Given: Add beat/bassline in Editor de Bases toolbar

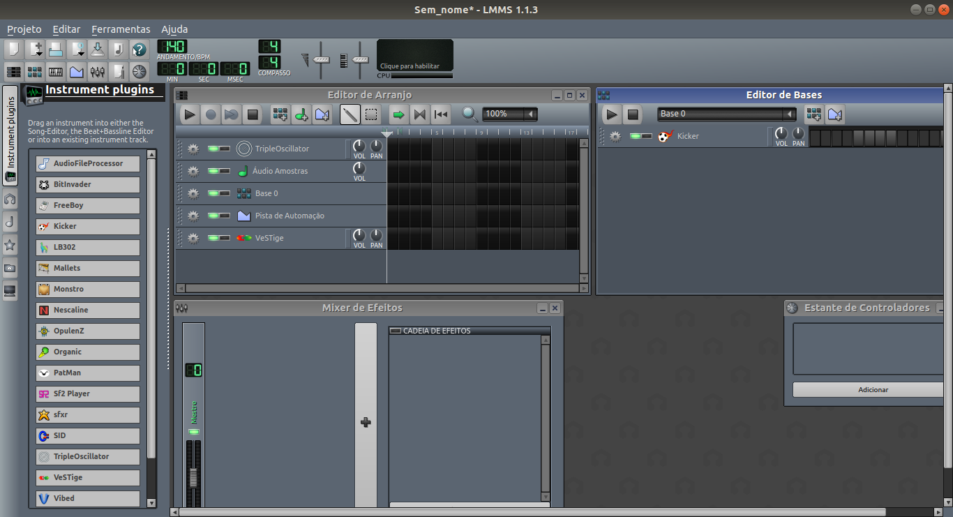Looking at the screenshot, I should click(813, 114).
